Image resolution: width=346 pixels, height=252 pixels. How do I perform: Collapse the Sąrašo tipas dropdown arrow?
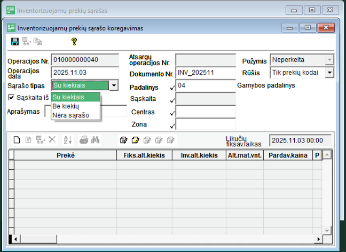113,85
